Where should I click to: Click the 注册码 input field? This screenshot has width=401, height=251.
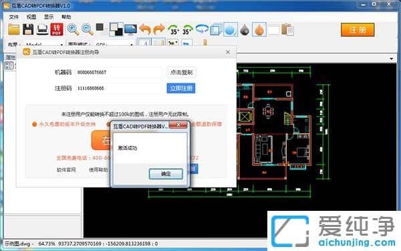[x=119, y=88]
